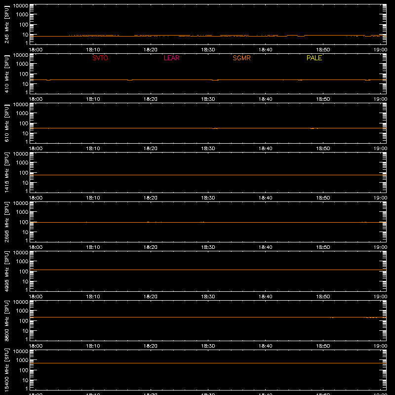The width and height of the screenshot is (395, 395).
Task: Click 18:30 label under the 245 MHz plot
Action: [x=208, y=50]
